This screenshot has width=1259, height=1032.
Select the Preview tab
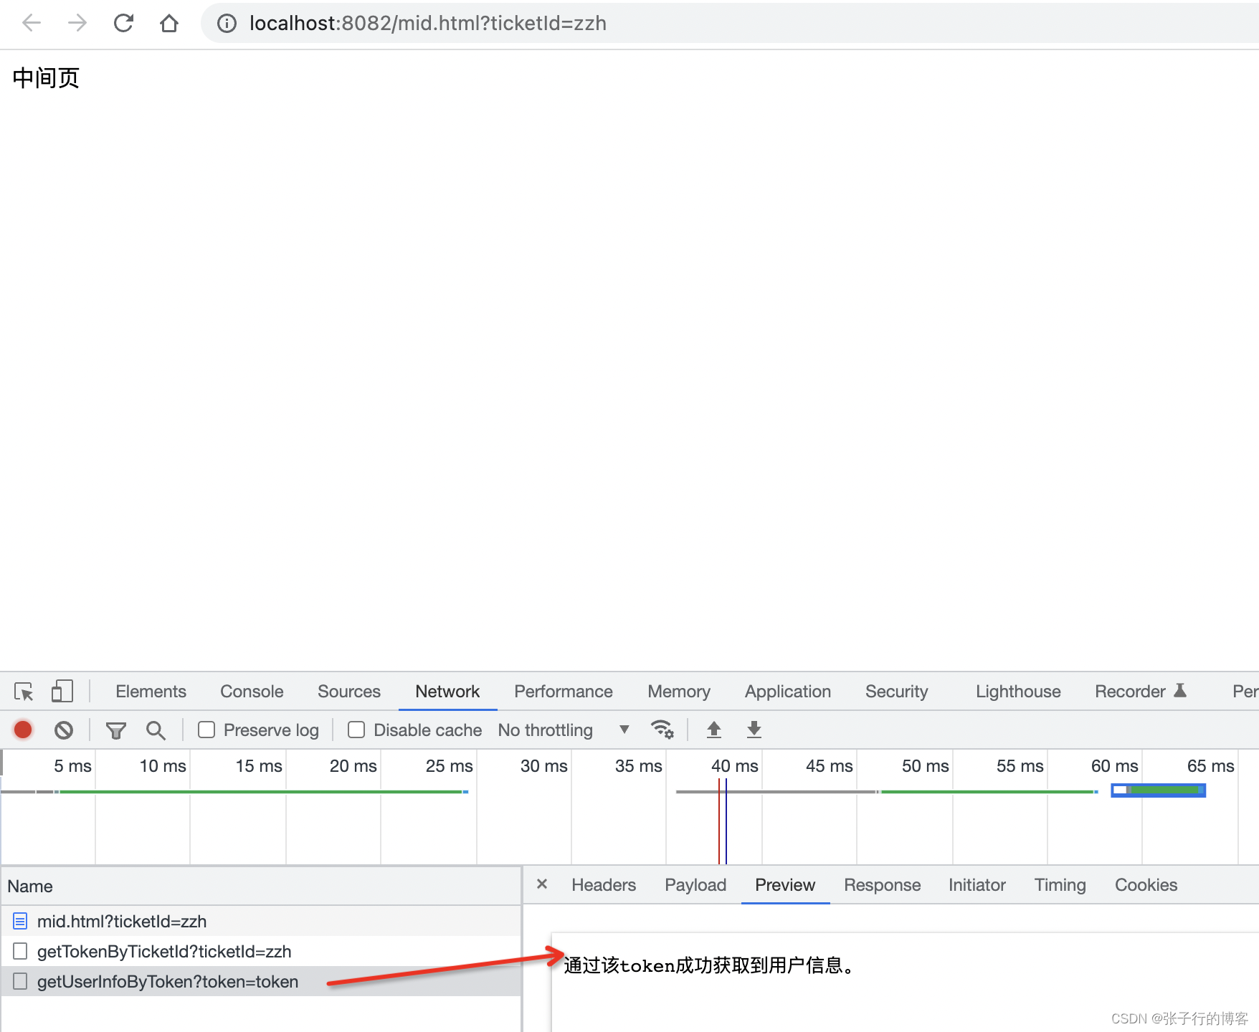785,885
